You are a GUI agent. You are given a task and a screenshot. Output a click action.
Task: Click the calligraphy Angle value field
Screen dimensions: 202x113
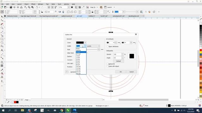[117, 58]
